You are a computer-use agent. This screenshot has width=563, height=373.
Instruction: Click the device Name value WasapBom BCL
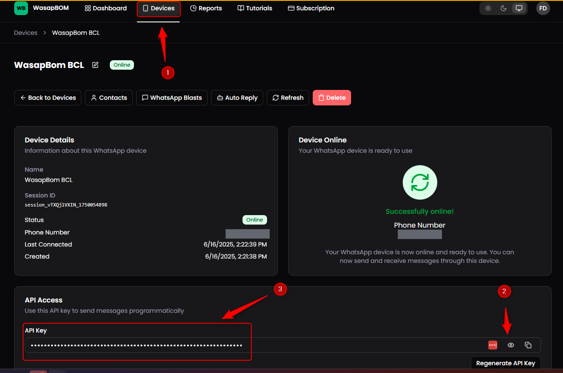49,180
